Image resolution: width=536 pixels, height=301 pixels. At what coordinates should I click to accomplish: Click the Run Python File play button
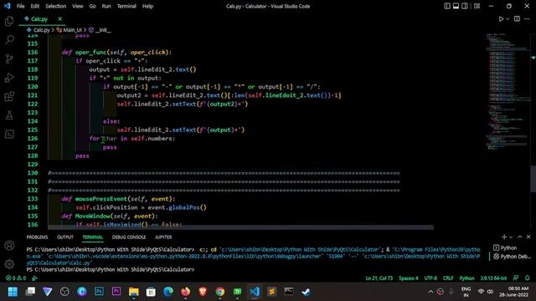tap(501, 19)
